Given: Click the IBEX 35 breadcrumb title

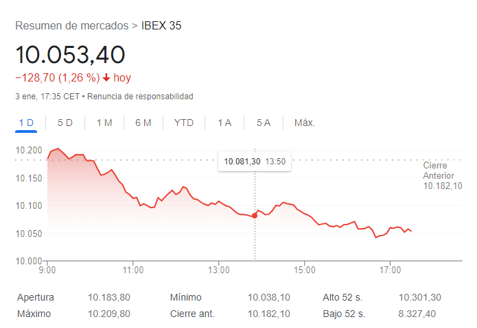Looking at the screenshot, I should [x=161, y=26].
